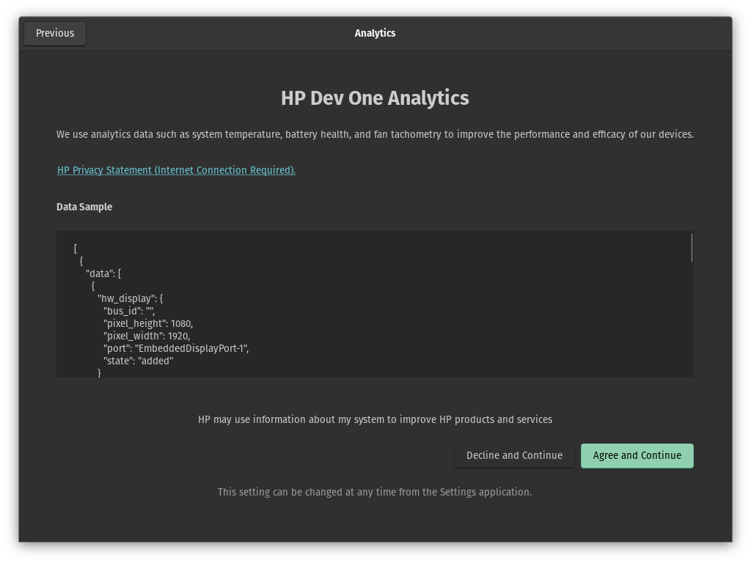Click the "port": "EmbeddedDisplayPort-1" line

176,348
